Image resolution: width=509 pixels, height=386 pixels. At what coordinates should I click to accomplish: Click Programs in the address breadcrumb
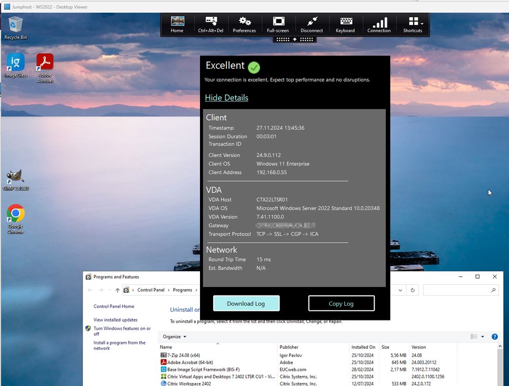click(182, 290)
